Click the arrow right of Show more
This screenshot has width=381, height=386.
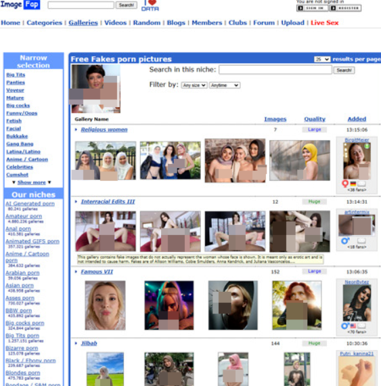click(x=49, y=182)
